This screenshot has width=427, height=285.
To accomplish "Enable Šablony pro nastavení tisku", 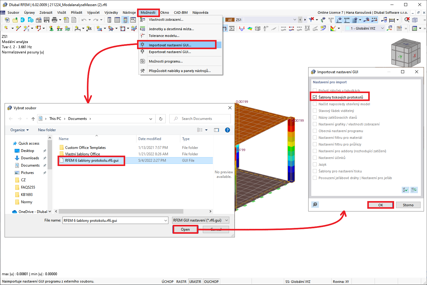I will [315, 171].
